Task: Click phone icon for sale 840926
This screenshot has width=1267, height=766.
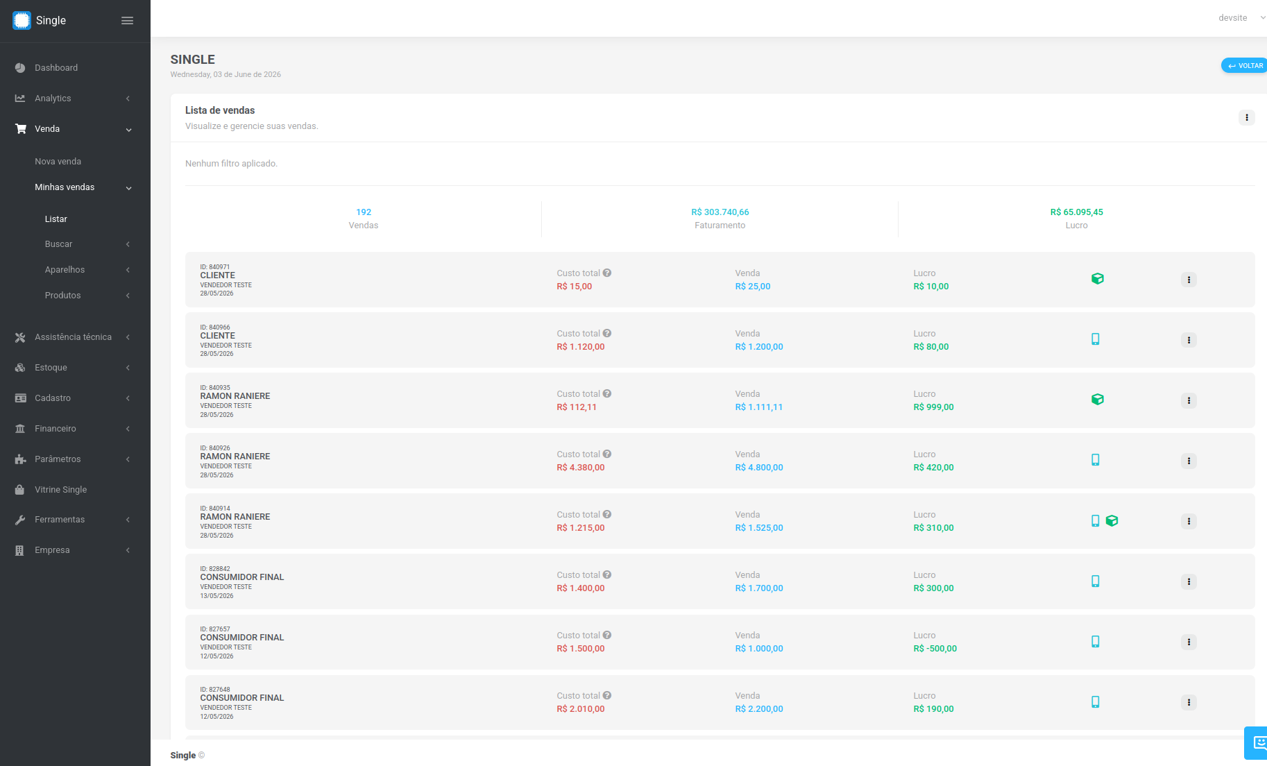Action: 1096,460
